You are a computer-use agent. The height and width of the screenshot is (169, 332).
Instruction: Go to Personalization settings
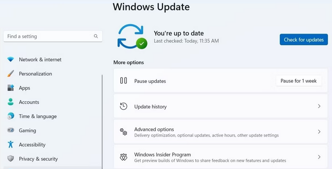pyautogui.click(x=35, y=74)
